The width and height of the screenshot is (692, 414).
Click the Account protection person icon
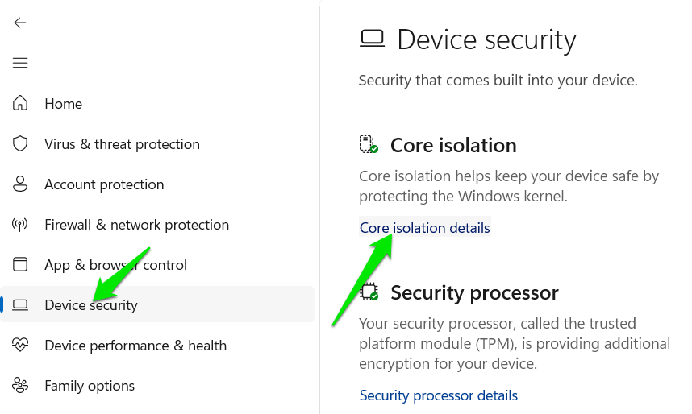(20, 184)
